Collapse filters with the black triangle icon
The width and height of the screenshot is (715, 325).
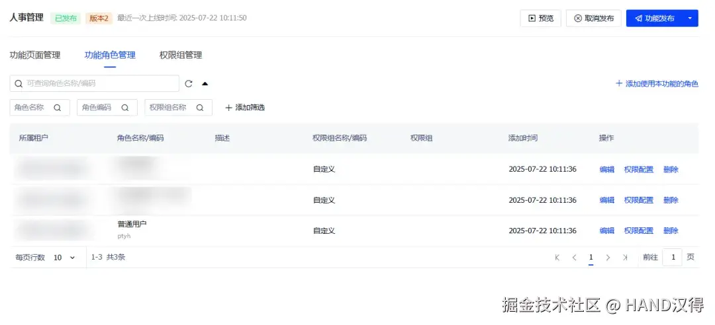tap(205, 84)
